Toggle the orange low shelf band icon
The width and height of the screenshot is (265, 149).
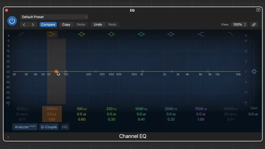coord(52,34)
